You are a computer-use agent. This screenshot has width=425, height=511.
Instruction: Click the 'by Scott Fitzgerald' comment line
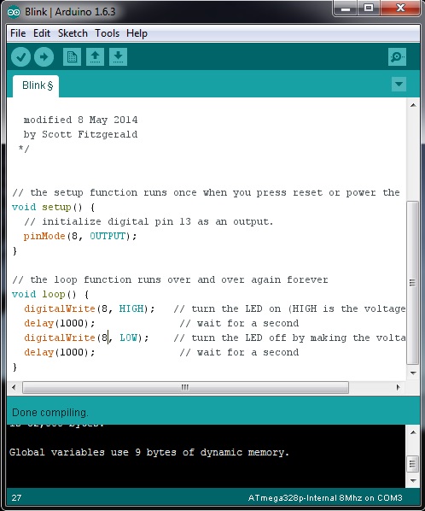coord(80,134)
